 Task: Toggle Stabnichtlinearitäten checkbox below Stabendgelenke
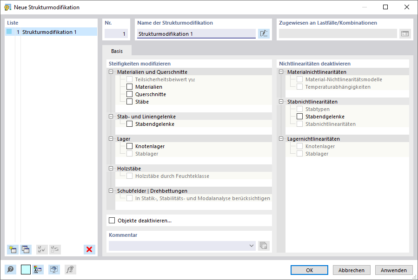[299, 124]
